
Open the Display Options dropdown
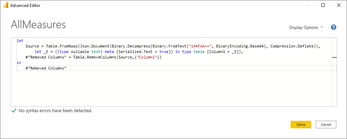[x=306, y=28]
